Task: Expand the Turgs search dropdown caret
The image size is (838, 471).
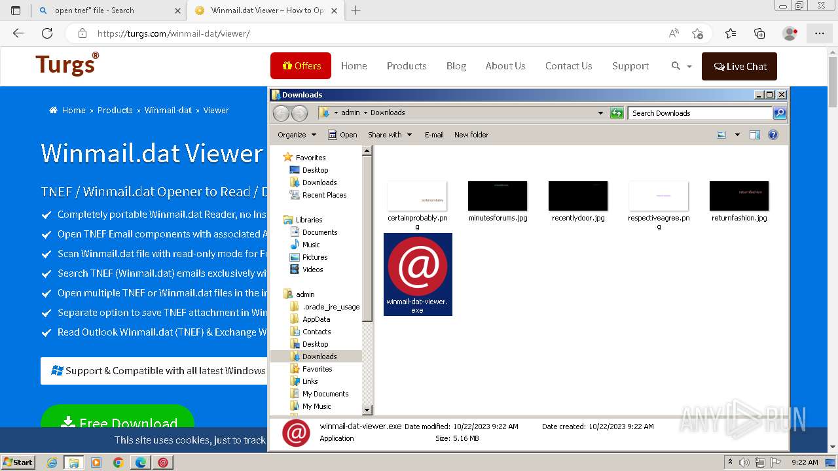Action: click(x=689, y=67)
